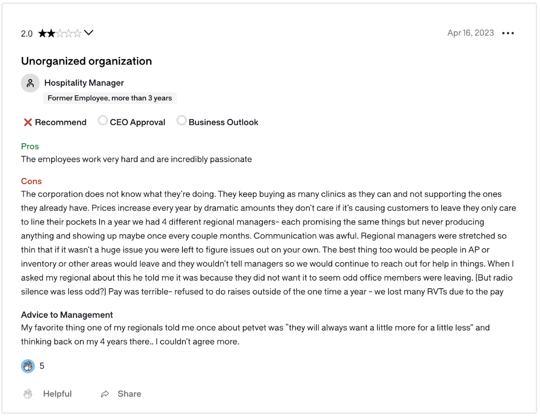This screenshot has height=417, width=540.
Task: Open the three-dot more options menu
Action: pyautogui.click(x=508, y=33)
